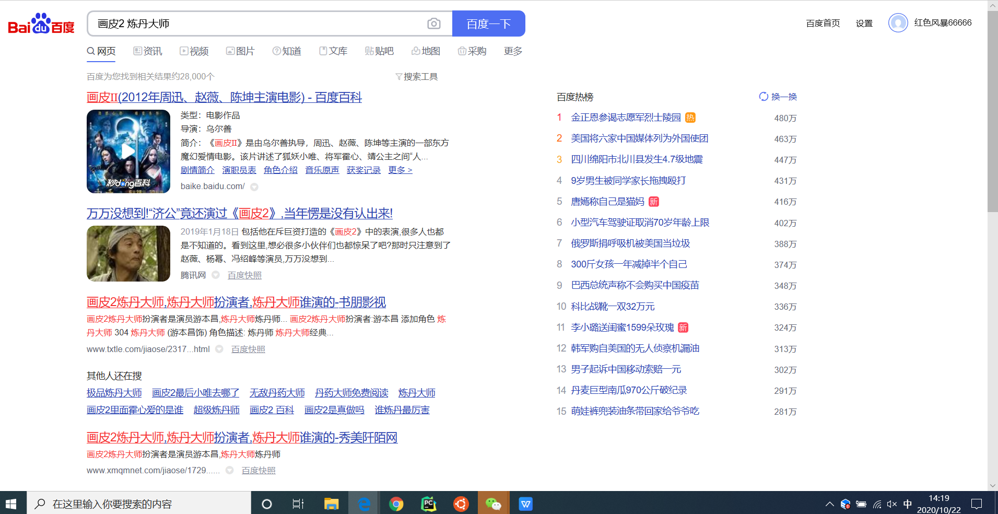Play the 画皮II movie video thumbnail
Viewport: 998px width, 514px height.
click(x=128, y=151)
